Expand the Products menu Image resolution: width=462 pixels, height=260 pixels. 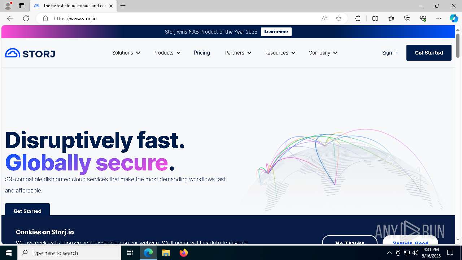click(x=167, y=53)
